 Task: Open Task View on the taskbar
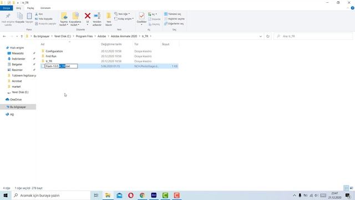[x=96, y=195]
